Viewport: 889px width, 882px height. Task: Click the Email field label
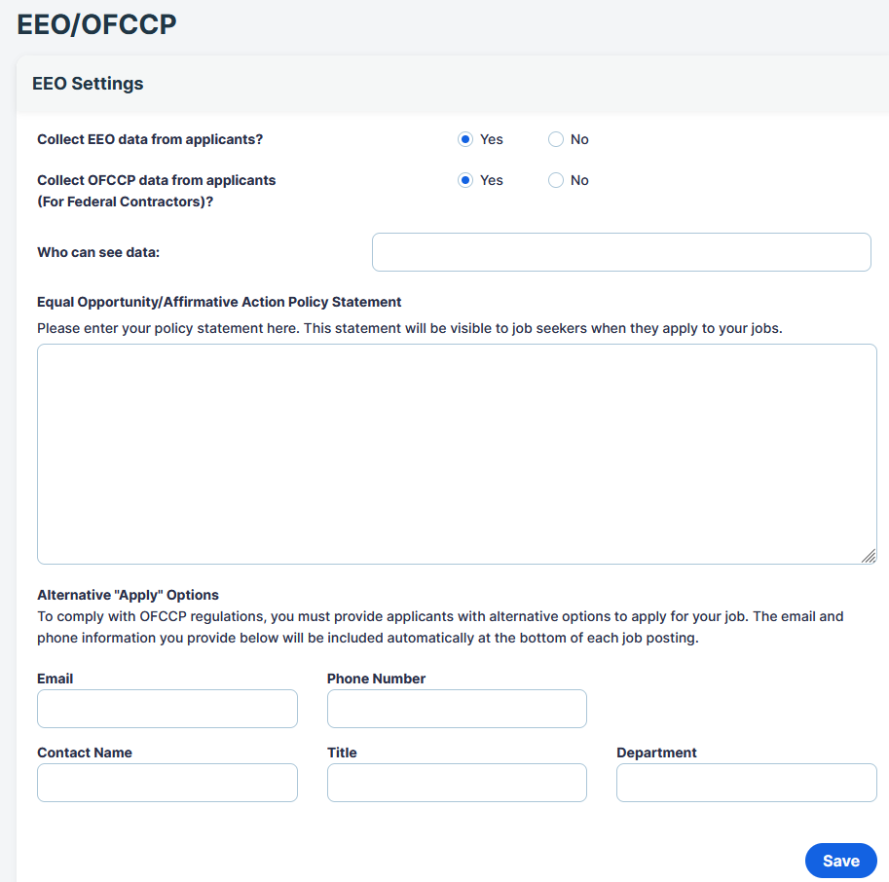tap(55, 679)
